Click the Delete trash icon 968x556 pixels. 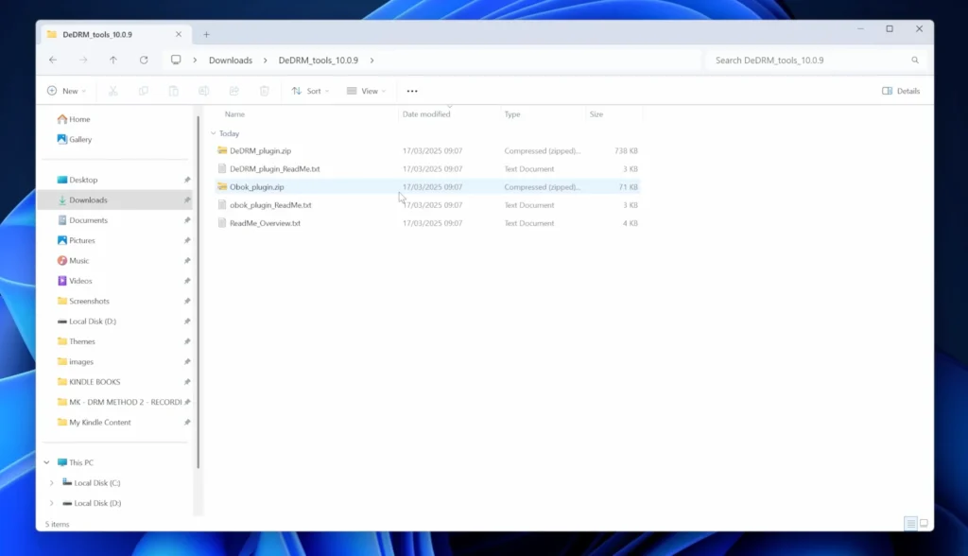click(265, 91)
